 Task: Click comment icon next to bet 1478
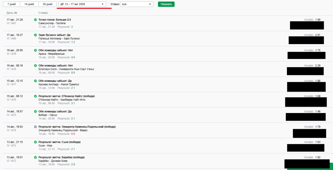point(8,69)
